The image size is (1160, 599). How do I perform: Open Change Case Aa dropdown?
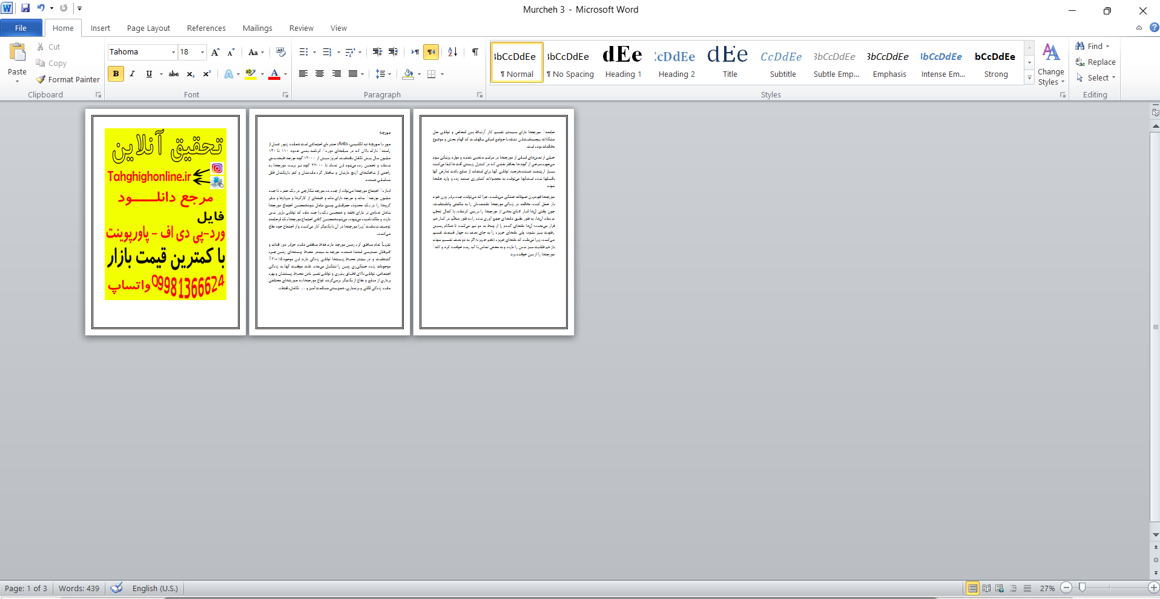pos(256,52)
